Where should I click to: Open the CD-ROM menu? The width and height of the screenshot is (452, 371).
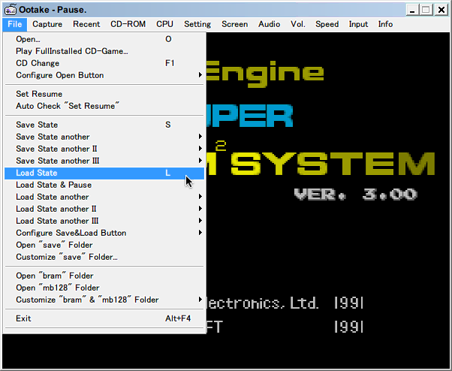click(128, 24)
